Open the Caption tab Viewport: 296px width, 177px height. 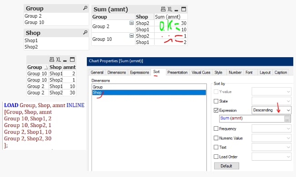pyautogui.click(x=281, y=72)
